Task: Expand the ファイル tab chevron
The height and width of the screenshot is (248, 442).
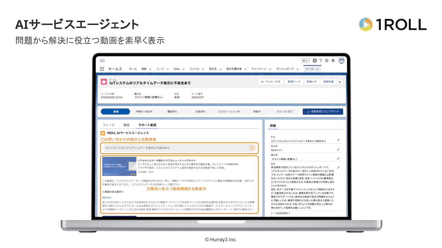Action: [x=203, y=69]
